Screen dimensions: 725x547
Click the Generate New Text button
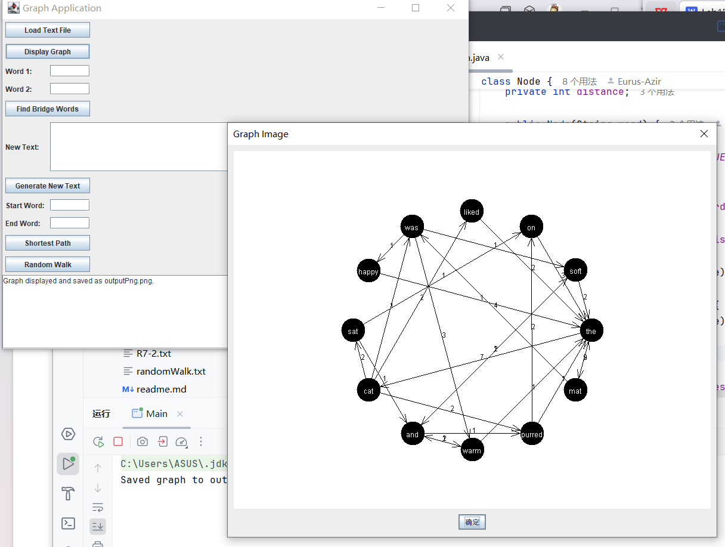coord(48,186)
